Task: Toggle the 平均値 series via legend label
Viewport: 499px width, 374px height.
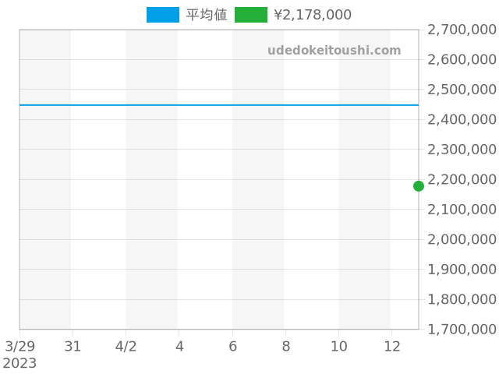Action: click(207, 15)
